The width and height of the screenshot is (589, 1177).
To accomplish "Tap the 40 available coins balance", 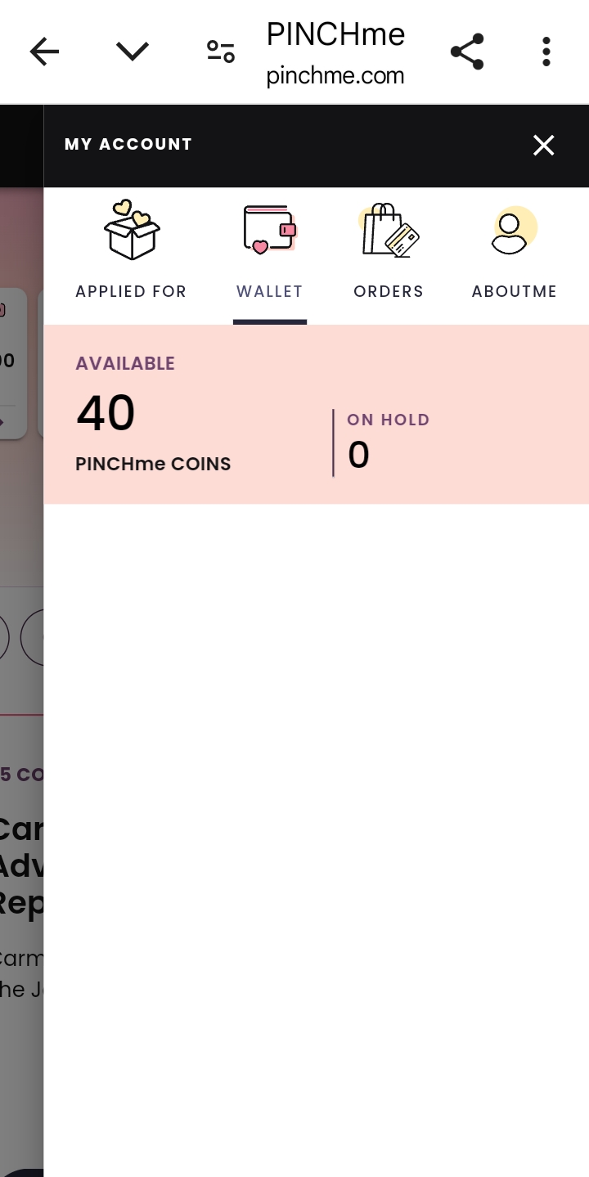I will click(106, 413).
